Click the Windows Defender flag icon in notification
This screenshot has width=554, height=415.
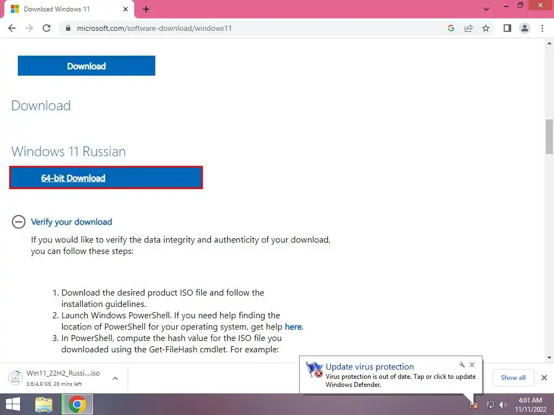[x=314, y=370]
